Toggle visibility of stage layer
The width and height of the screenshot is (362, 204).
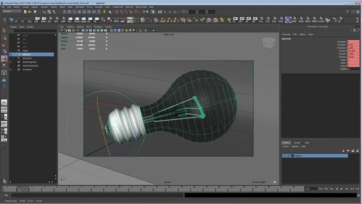coord(285,156)
